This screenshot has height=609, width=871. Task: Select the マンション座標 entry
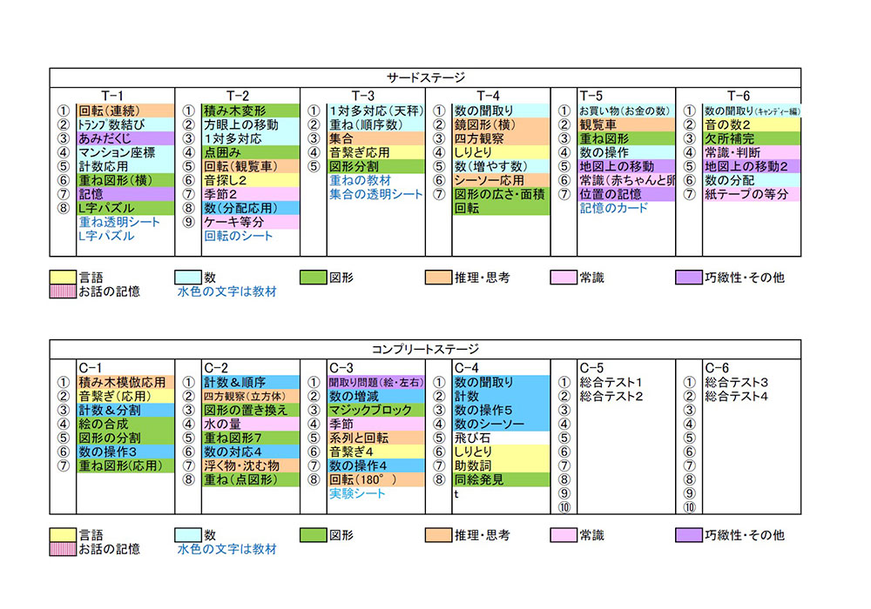[x=125, y=152]
